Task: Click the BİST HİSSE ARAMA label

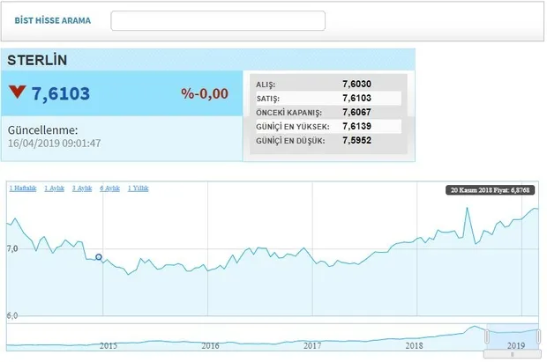Action: 53,20
